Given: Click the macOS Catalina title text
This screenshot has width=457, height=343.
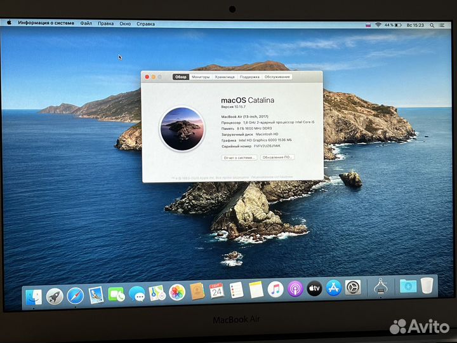Looking at the screenshot, I should pos(248,100).
